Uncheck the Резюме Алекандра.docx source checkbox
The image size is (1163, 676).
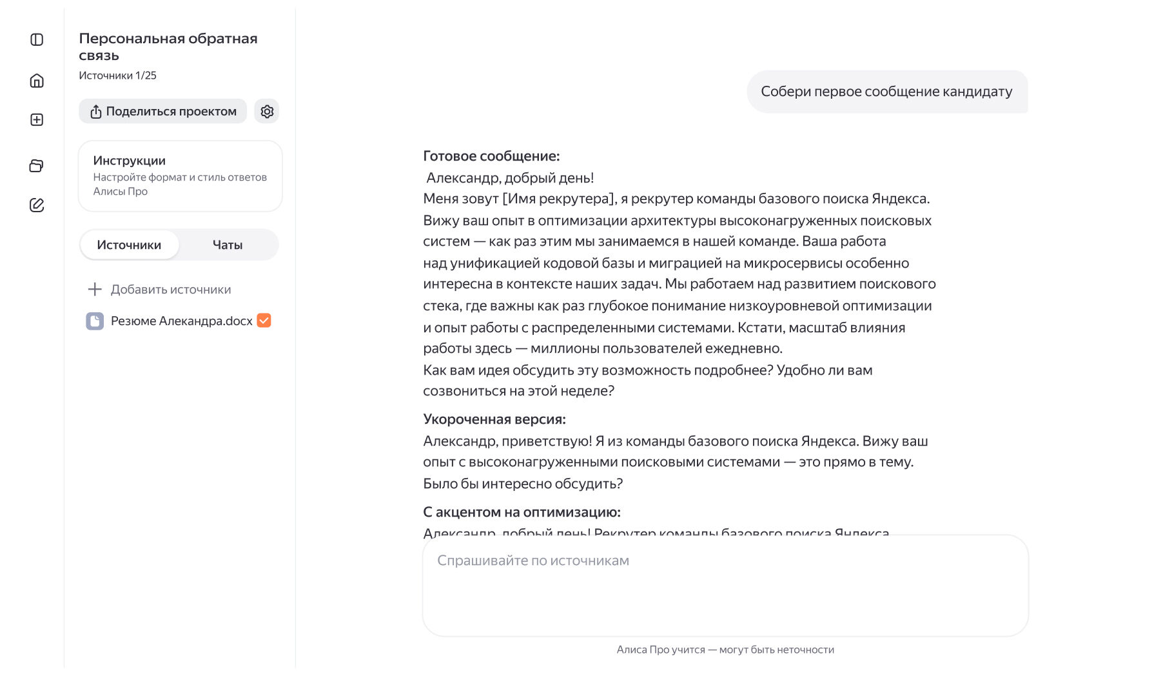click(x=264, y=321)
